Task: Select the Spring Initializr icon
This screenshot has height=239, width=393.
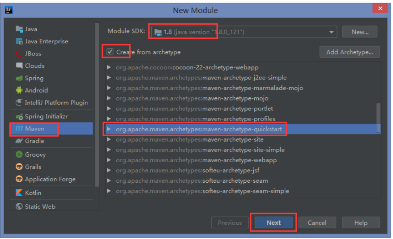Action: [19, 116]
